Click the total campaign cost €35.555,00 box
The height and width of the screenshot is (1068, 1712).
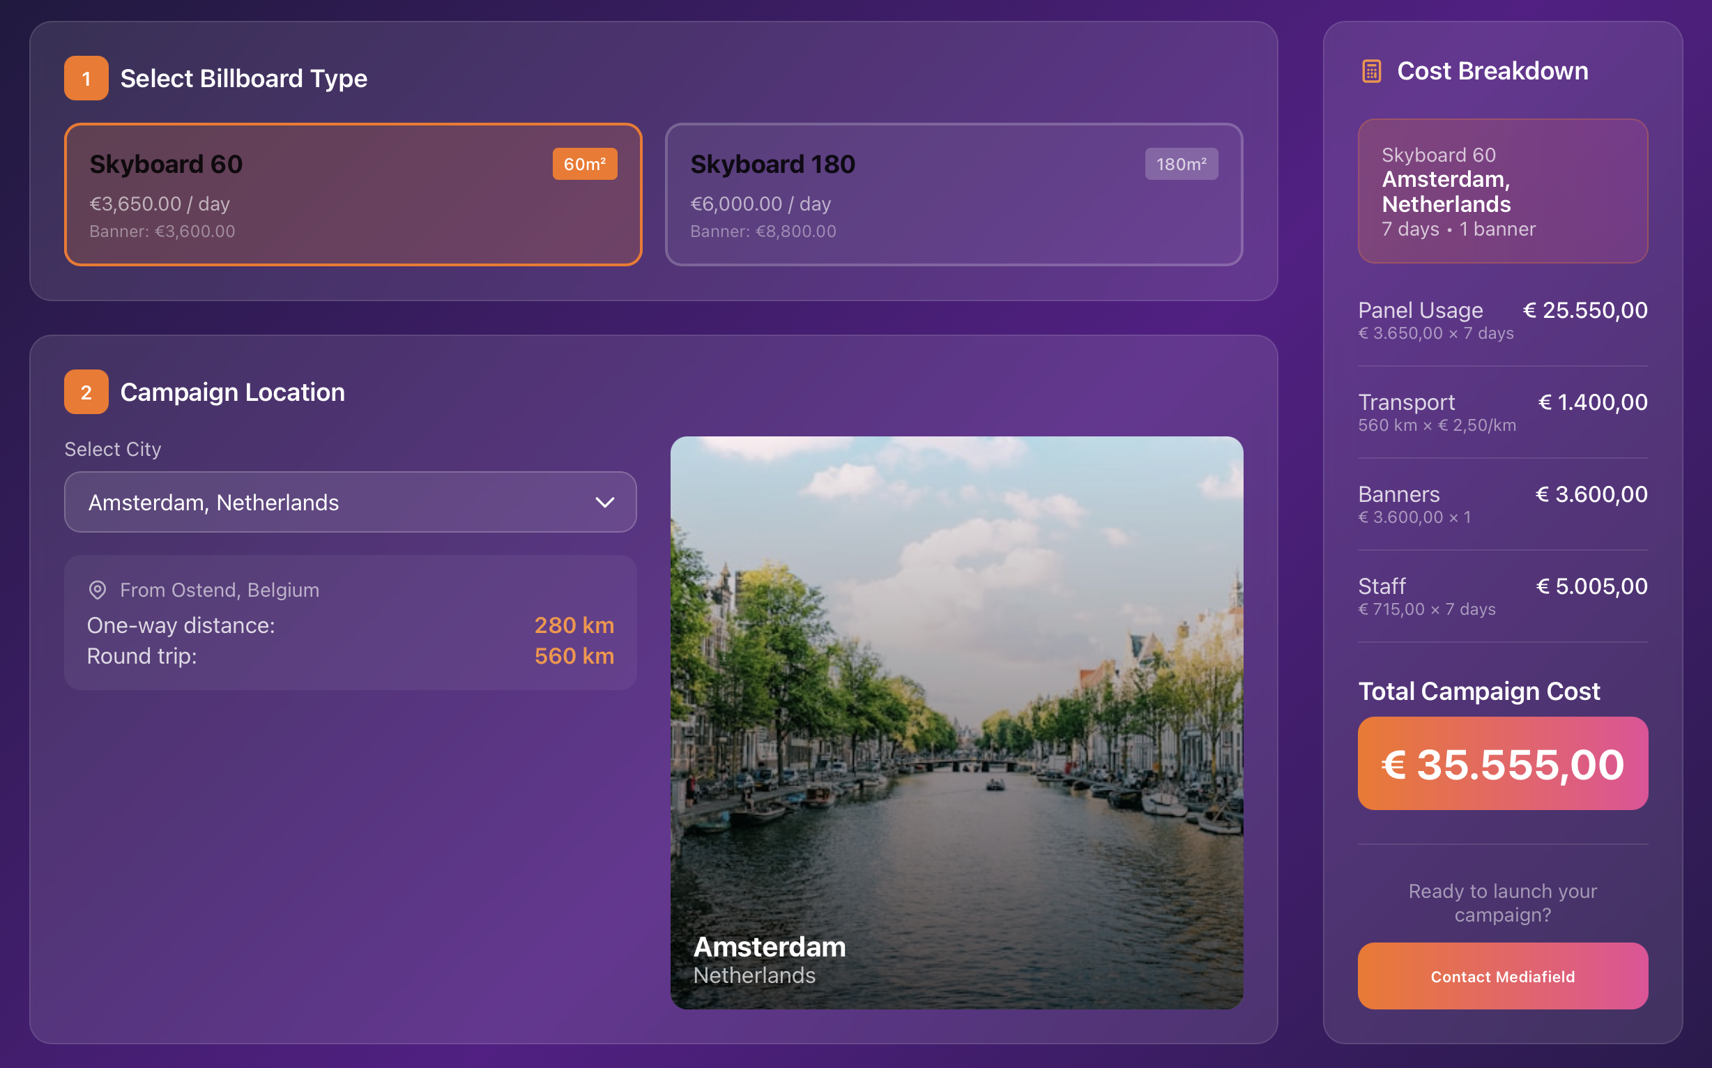pyautogui.click(x=1502, y=763)
